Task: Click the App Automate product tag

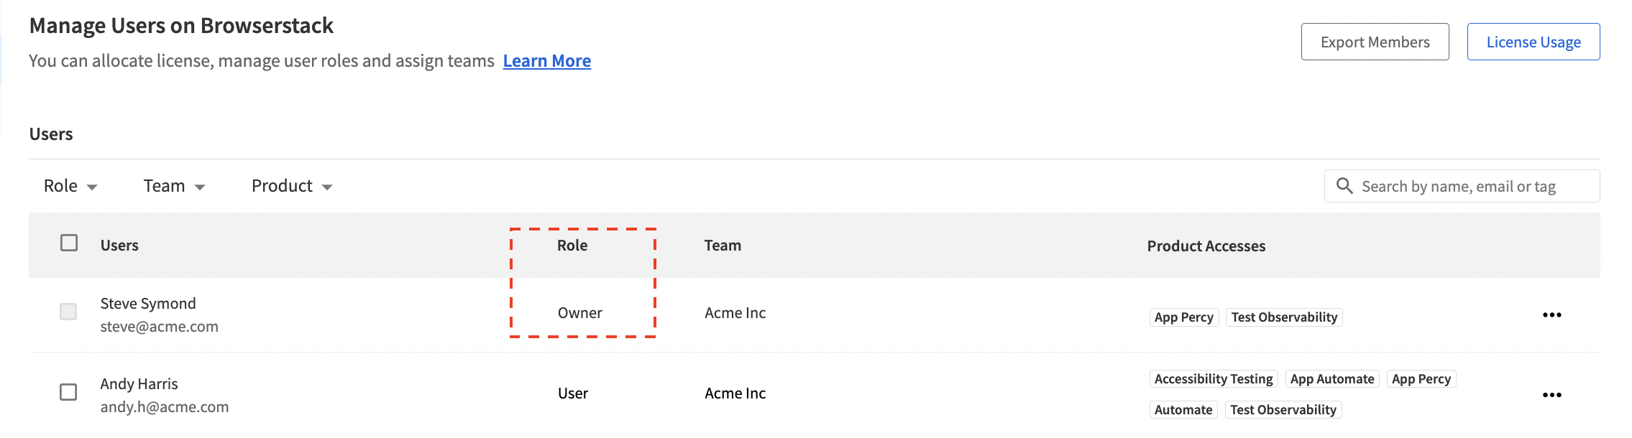Action: click(1331, 379)
